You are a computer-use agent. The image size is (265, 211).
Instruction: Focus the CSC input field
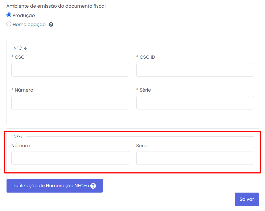pos(70,70)
